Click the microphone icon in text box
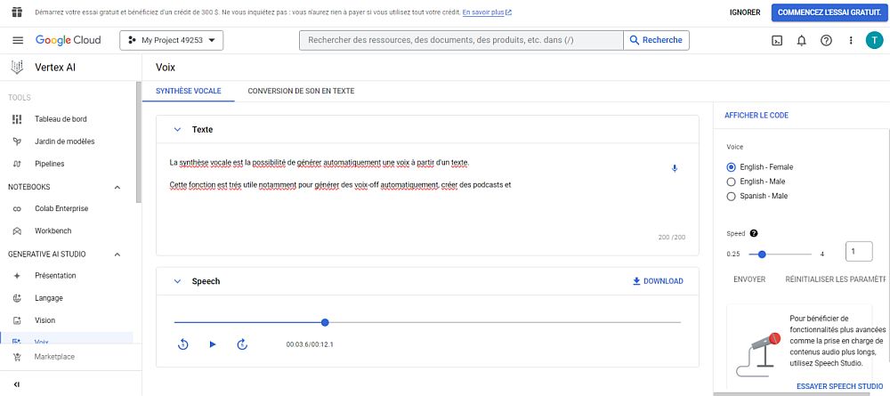Screen dimensions: 890x396 (x=674, y=168)
